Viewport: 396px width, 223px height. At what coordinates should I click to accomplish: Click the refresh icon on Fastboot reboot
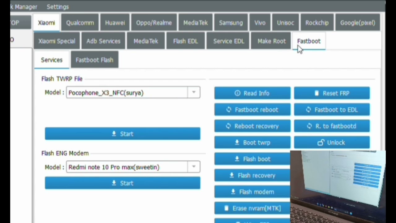[x=229, y=110]
